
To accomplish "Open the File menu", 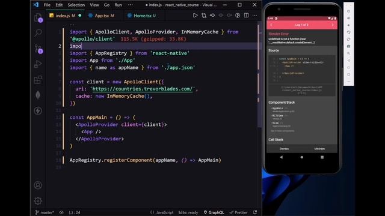I will pos(47,5).
